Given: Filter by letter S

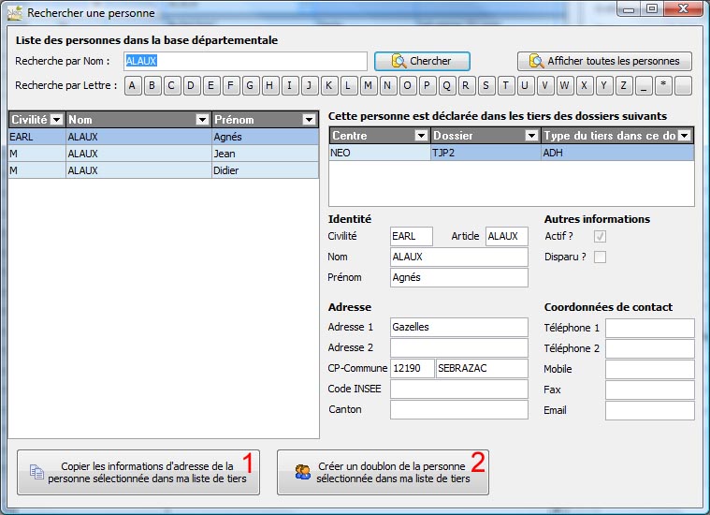Looking at the screenshot, I should point(486,85).
